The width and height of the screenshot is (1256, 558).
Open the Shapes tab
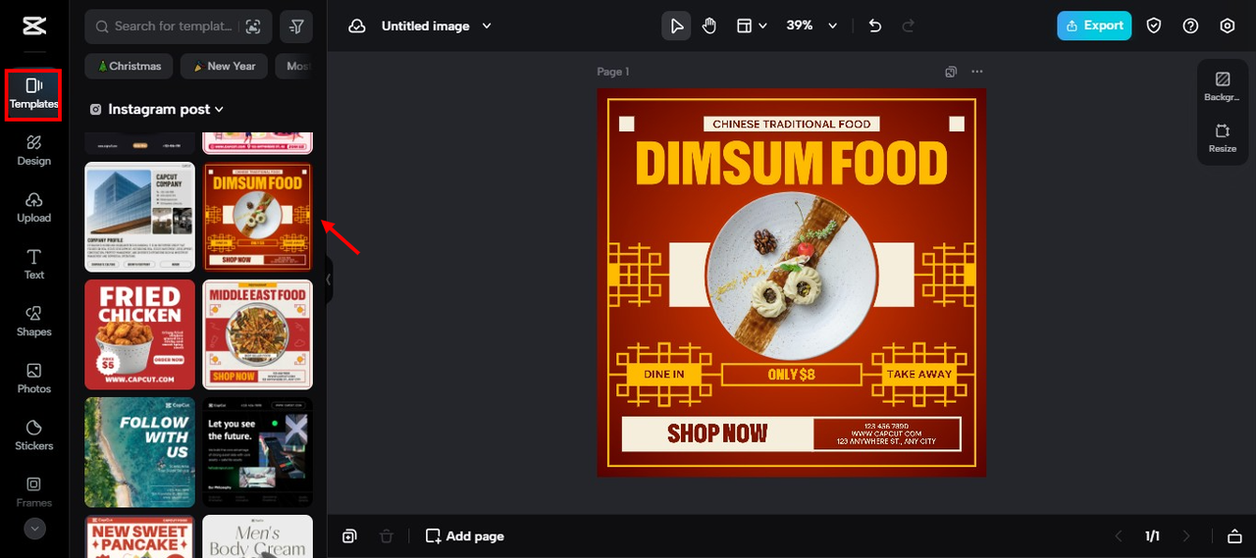33,322
